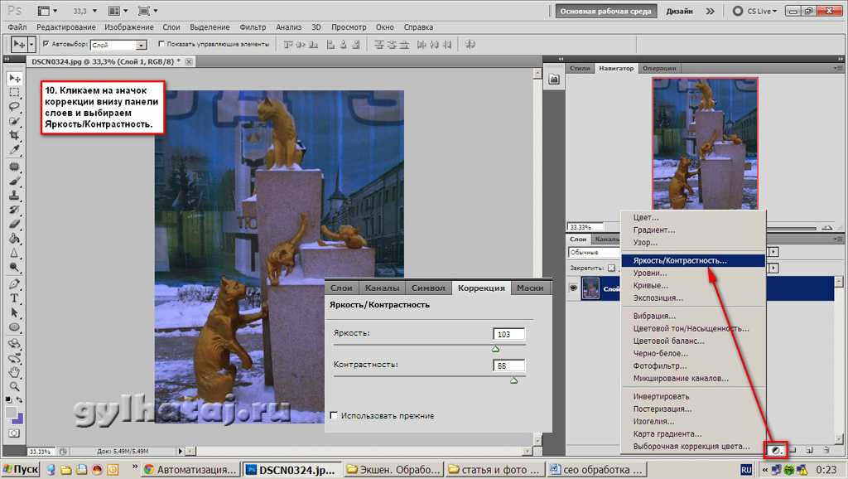Check the Использовать прежние option
This screenshot has height=479, width=848.
click(x=334, y=415)
